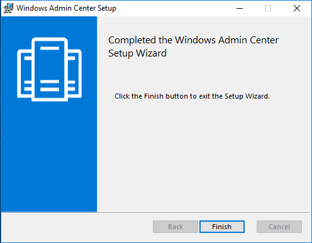Image resolution: width=312 pixels, height=243 pixels.
Task: Click the Setup Wizard heading line
Action: [x=137, y=53]
